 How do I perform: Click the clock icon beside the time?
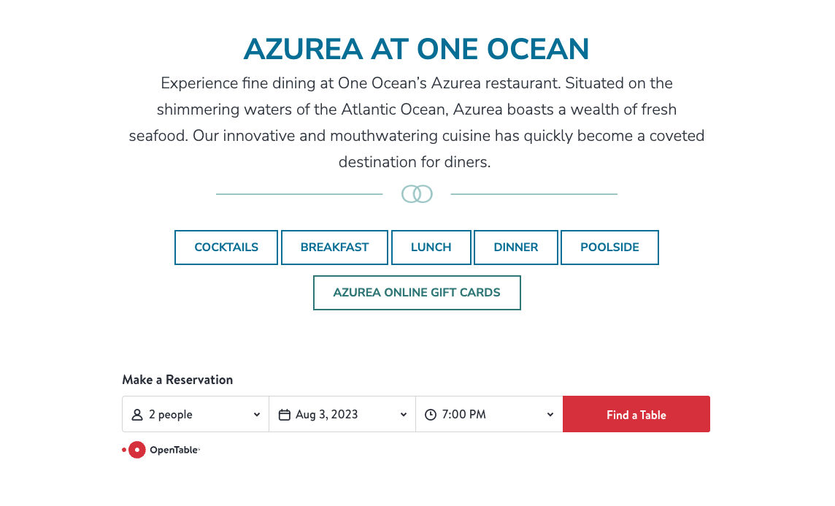[431, 415]
